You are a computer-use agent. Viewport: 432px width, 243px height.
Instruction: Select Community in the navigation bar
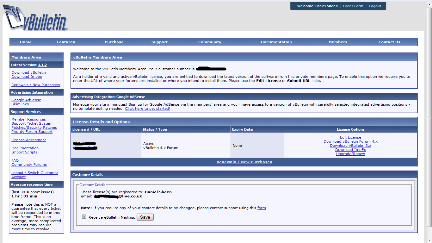tap(210, 42)
